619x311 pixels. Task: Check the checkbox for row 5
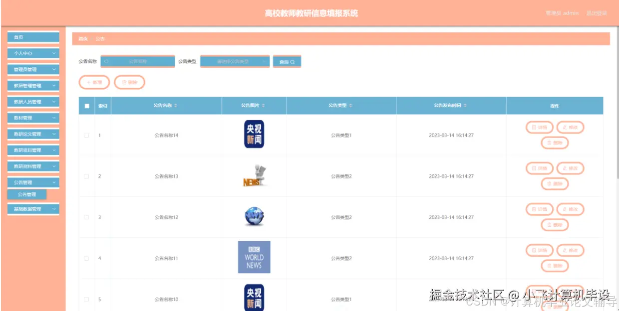click(86, 299)
